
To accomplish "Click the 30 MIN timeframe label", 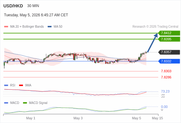I will [x=33, y=6].
